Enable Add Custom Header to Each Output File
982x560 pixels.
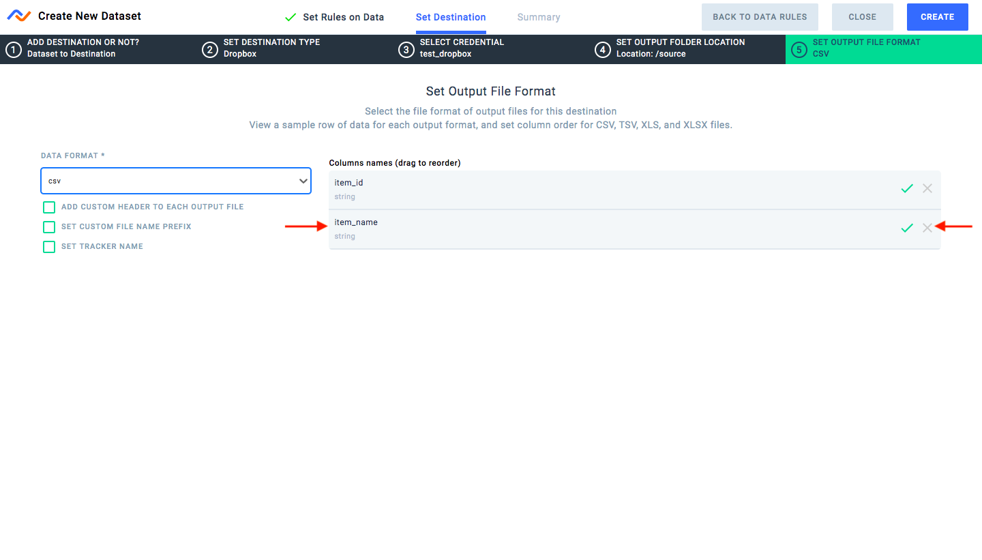49,207
